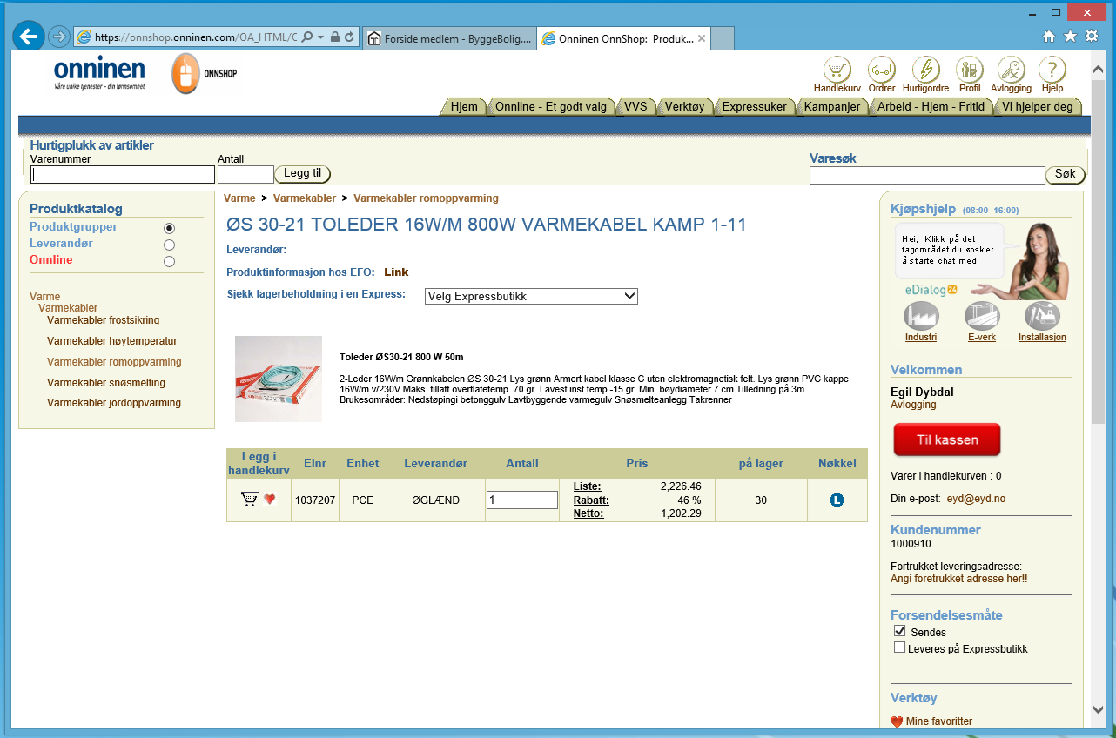Click Angi foretrukket adresse her link
Screen dimensions: 1116x738
[x=959, y=579]
